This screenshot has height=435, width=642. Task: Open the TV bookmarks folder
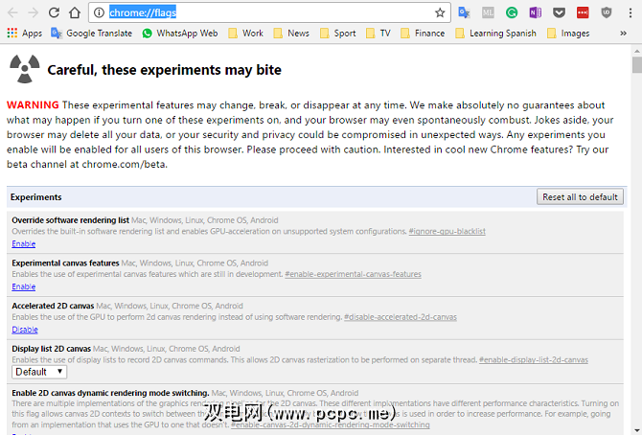point(378,34)
